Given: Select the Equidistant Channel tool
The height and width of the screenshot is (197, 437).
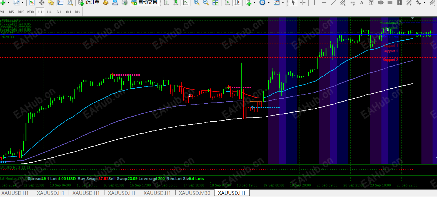Looking at the screenshot, I should pos(343,2).
